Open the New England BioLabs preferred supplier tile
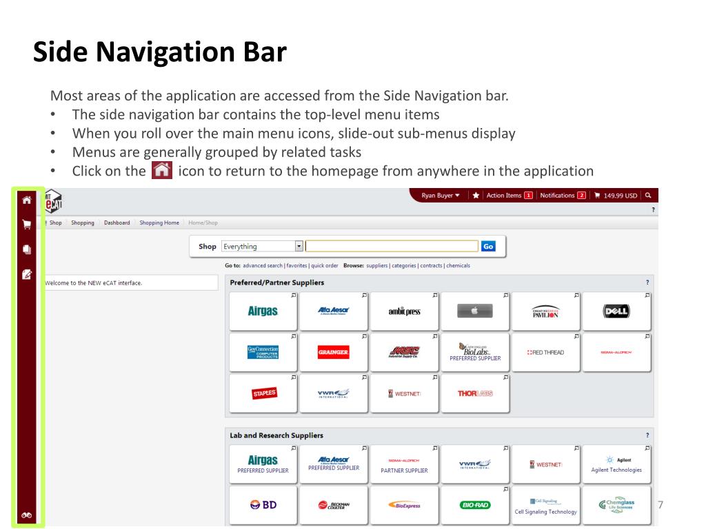 [x=475, y=352]
